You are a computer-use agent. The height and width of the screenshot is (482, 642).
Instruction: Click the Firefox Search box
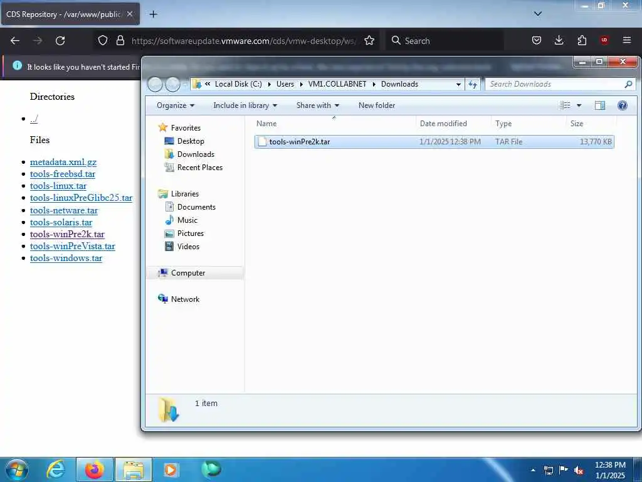point(445,41)
